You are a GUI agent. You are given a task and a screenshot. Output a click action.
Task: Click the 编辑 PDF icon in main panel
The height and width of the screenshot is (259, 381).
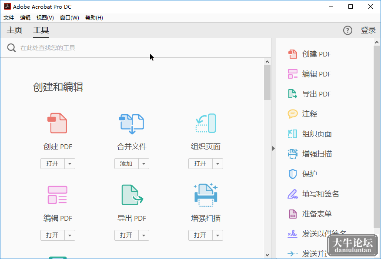click(x=57, y=195)
